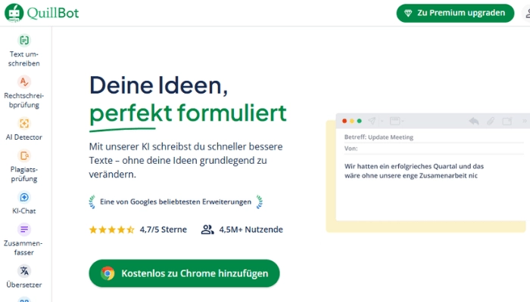
Task: Select the Plagiatsprüfung sidebar label
Action: pos(24,174)
